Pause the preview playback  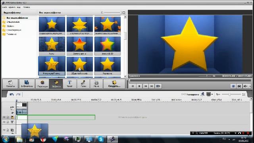coord(133,86)
